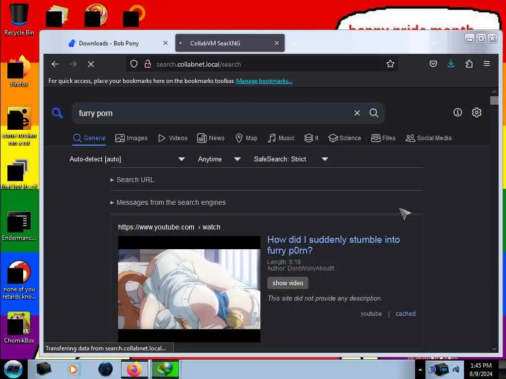Open the language Auto-detect dropdown
The height and width of the screenshot is (379, 506).
click(x=127, y=159)
